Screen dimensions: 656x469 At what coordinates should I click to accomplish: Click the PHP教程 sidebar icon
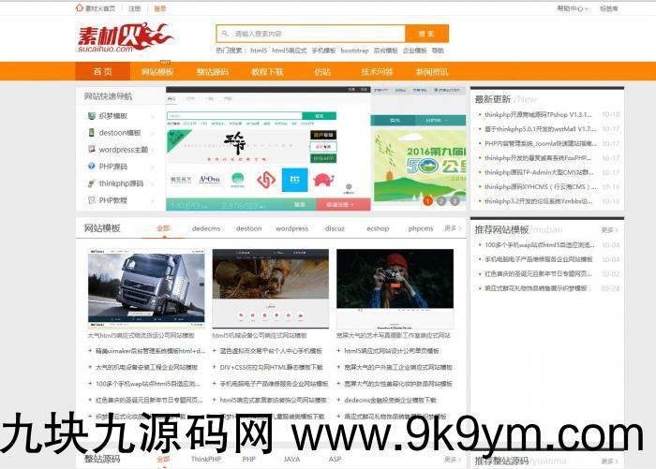(90, 200)
